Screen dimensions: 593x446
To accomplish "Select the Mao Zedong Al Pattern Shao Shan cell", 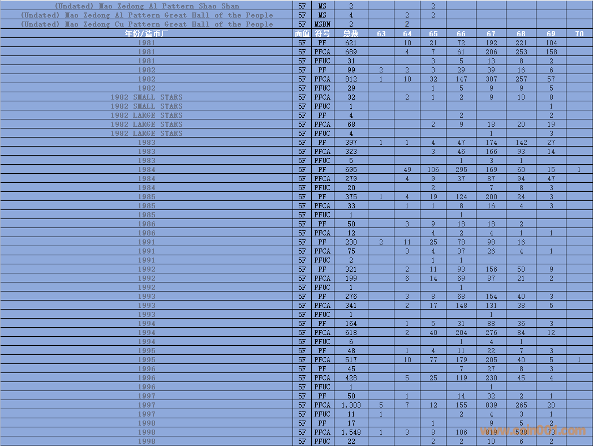I will pos(147,6).
